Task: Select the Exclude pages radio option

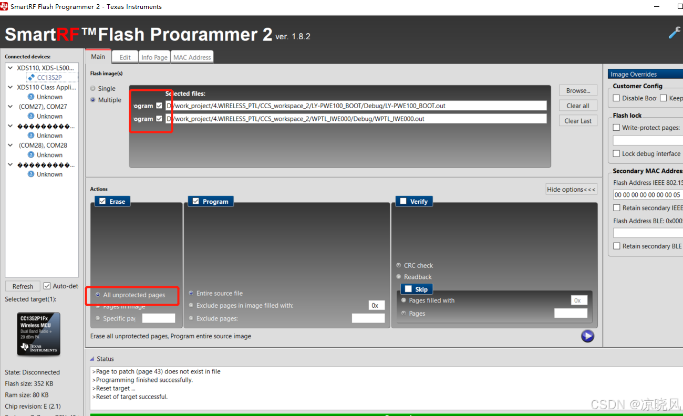Action: tap(213, 318)
